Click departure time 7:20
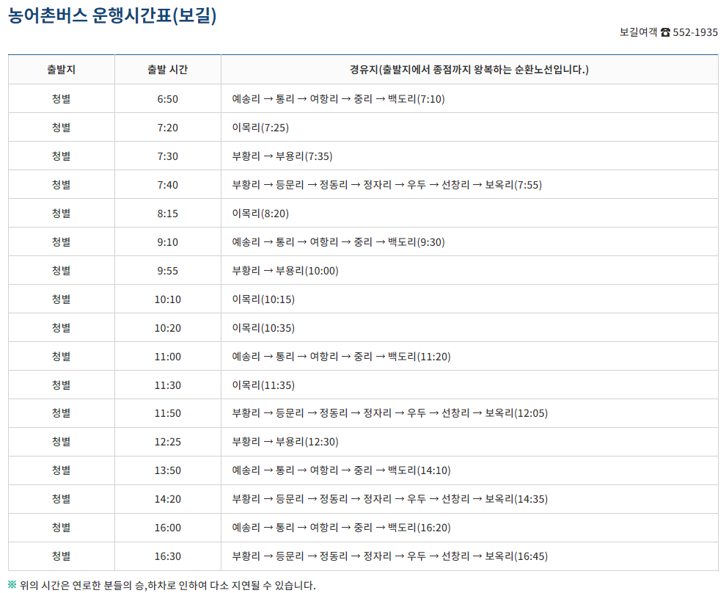 (168, 128)
